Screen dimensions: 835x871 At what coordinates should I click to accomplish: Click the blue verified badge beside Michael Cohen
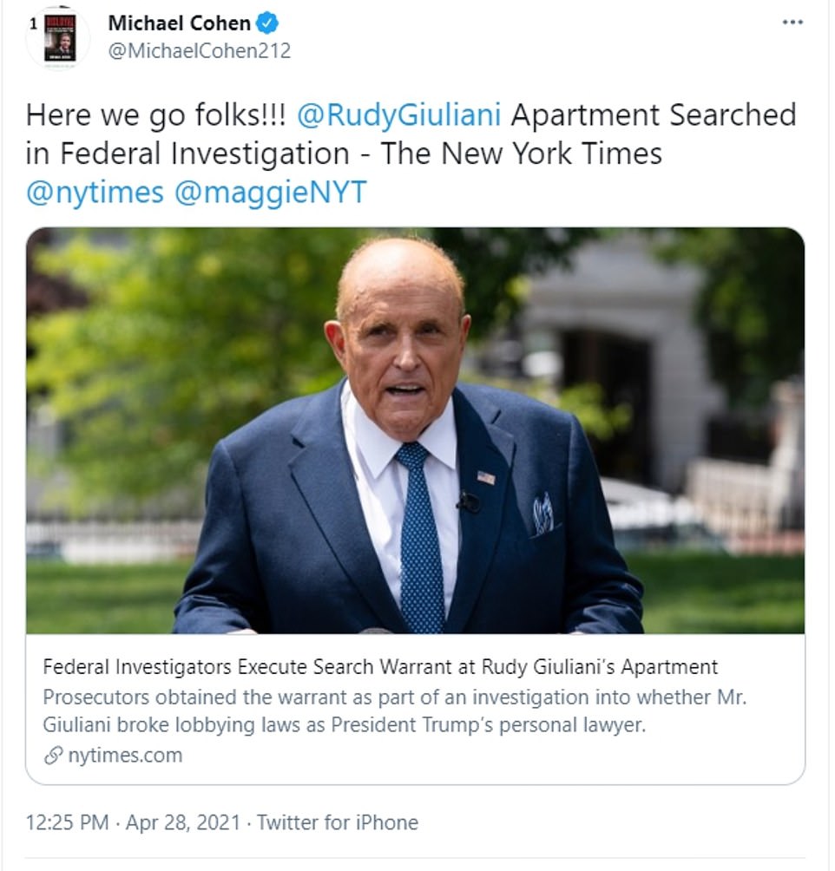[268, 23]
